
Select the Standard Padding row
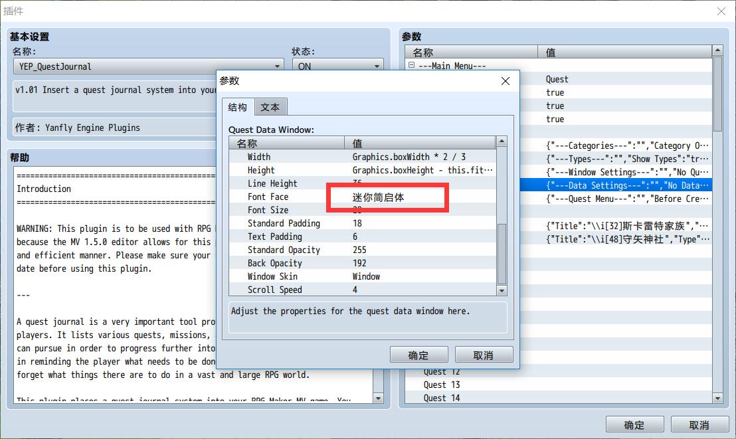coord(363,223)
